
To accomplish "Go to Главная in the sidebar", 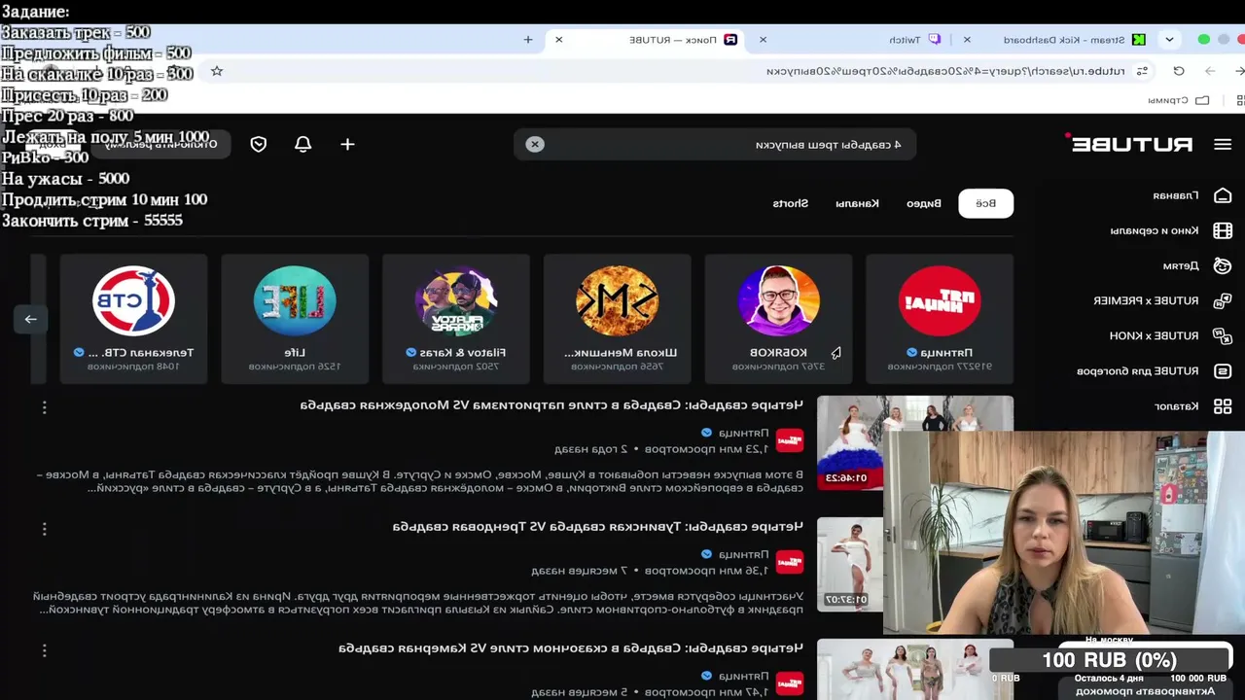I will coord(1175,195).
